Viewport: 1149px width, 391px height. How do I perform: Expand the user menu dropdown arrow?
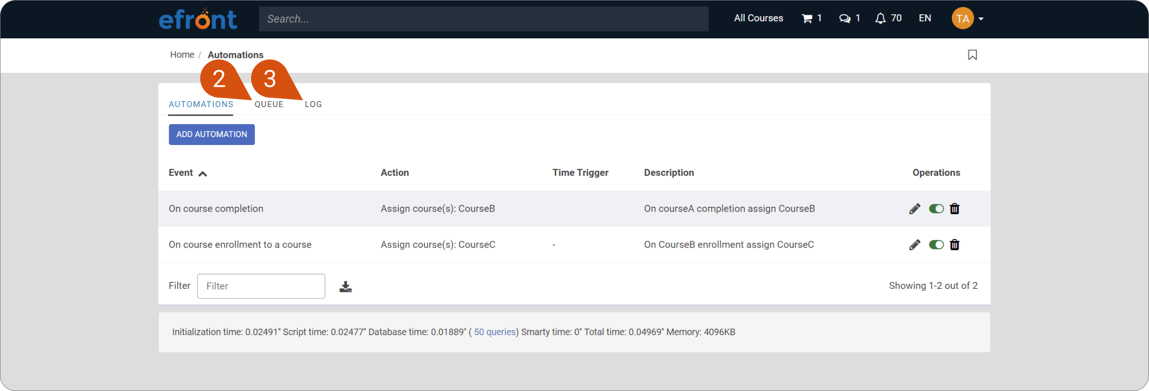click(x=981, y=19)
